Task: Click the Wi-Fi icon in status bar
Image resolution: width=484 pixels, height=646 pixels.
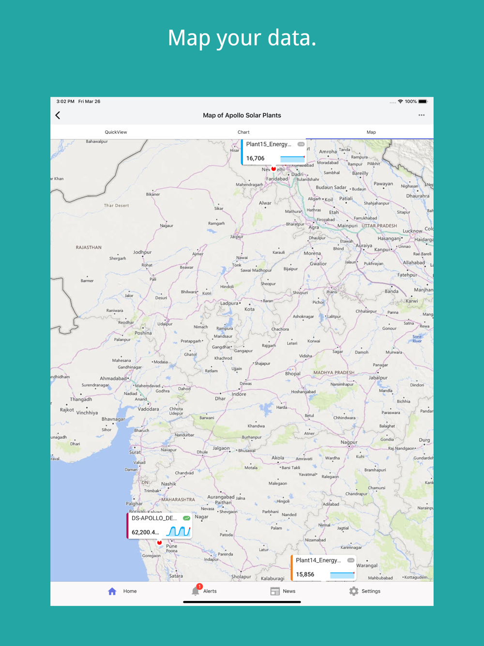Action: pyautogui.click(x=400, y=102)
